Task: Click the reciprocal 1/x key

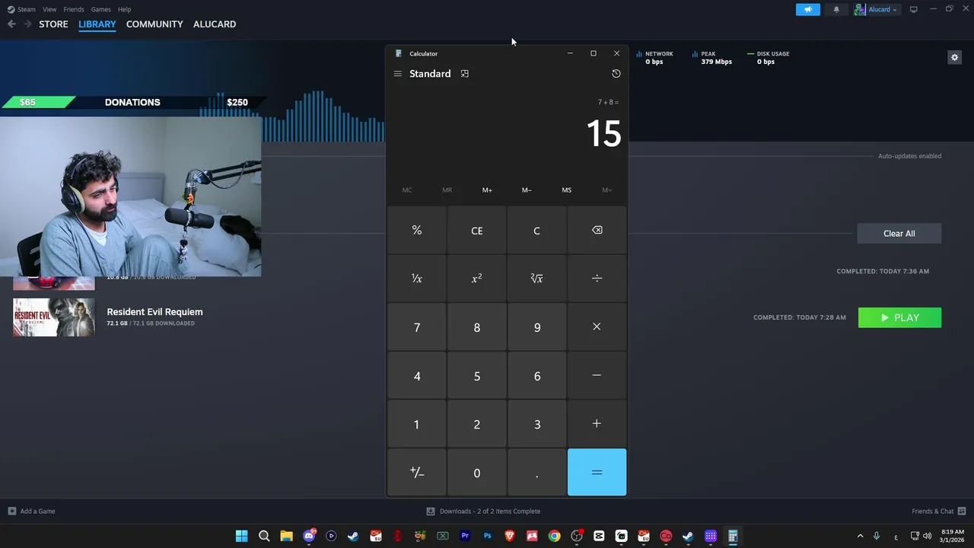Action: tap(417, 279)
